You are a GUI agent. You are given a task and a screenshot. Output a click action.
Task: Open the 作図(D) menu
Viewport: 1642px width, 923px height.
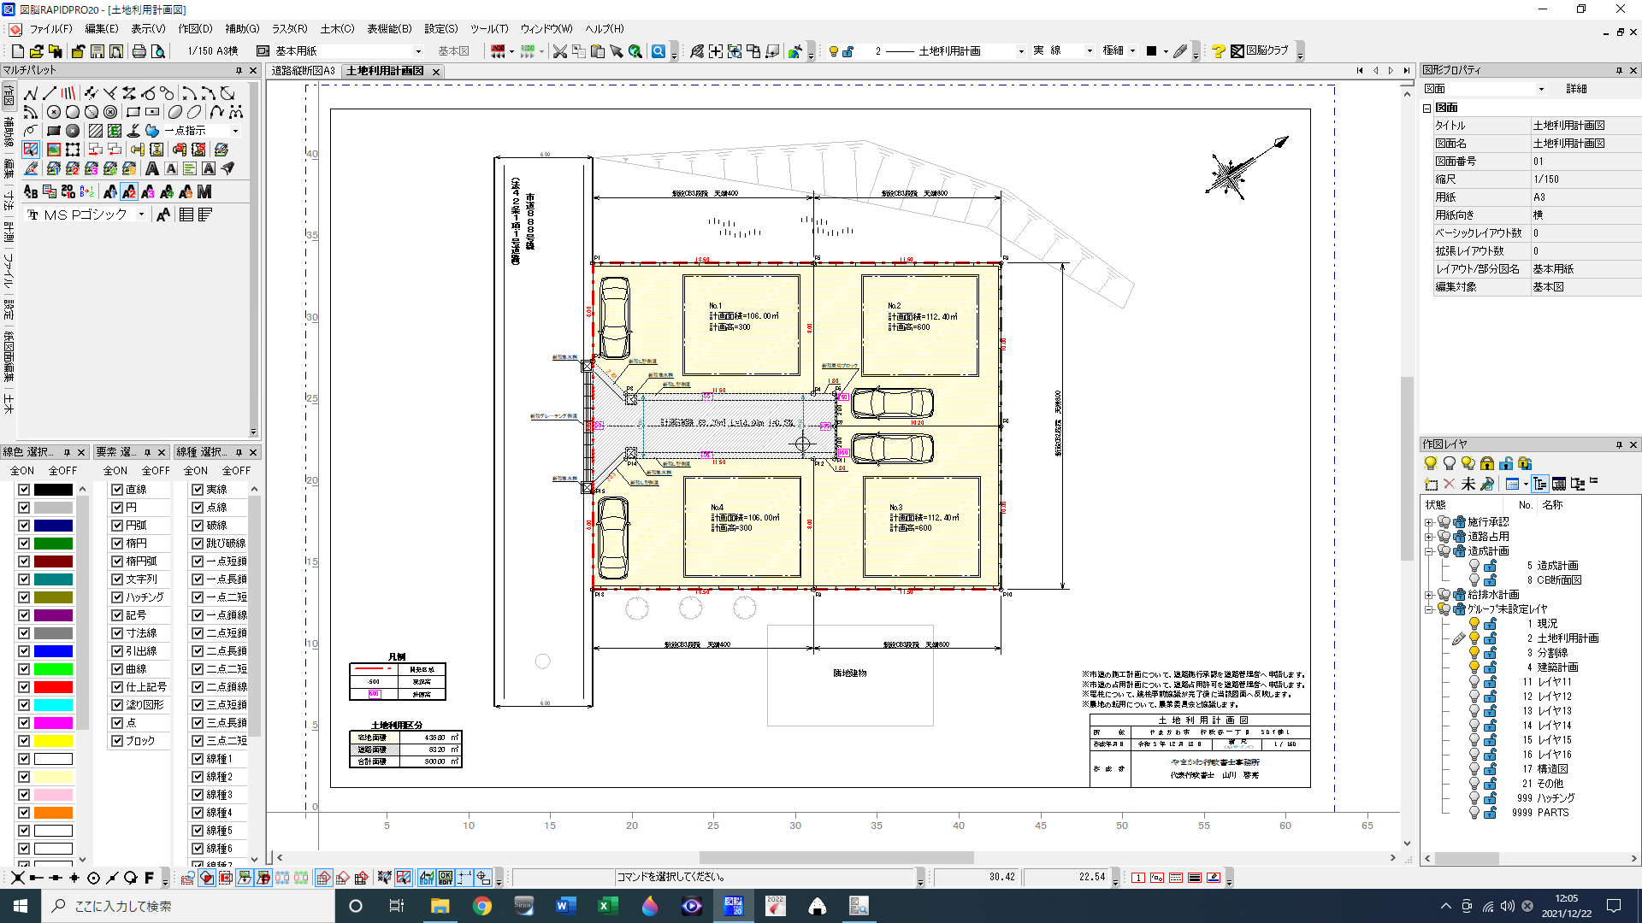pyautogui.click(x=195, y=29)
